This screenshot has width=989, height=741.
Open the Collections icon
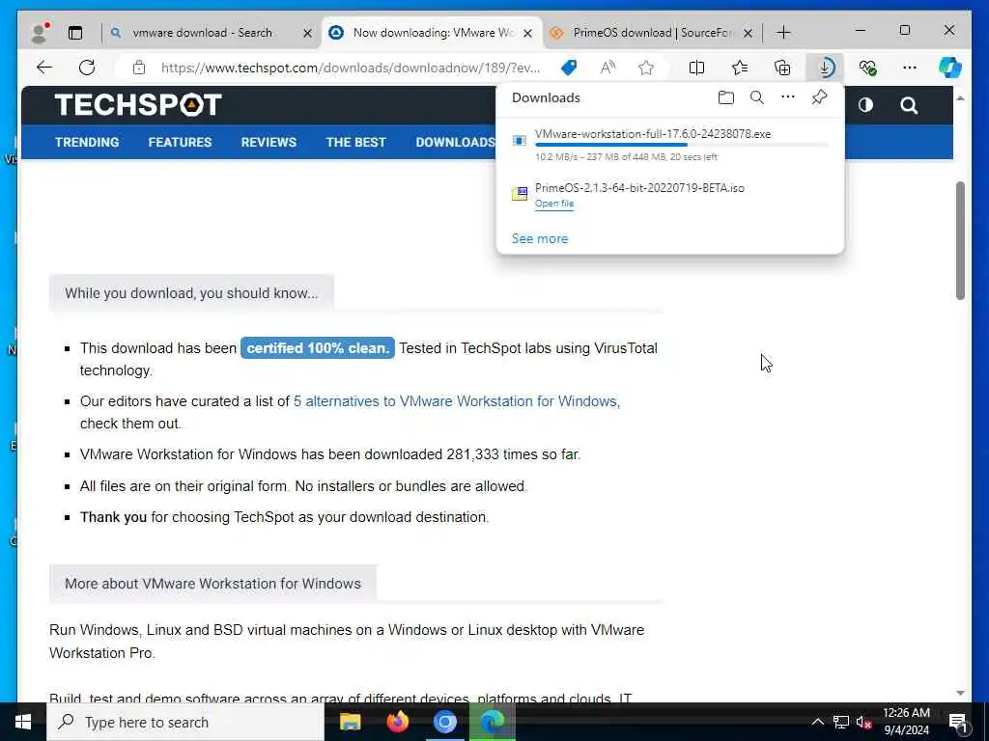(782, 68)
